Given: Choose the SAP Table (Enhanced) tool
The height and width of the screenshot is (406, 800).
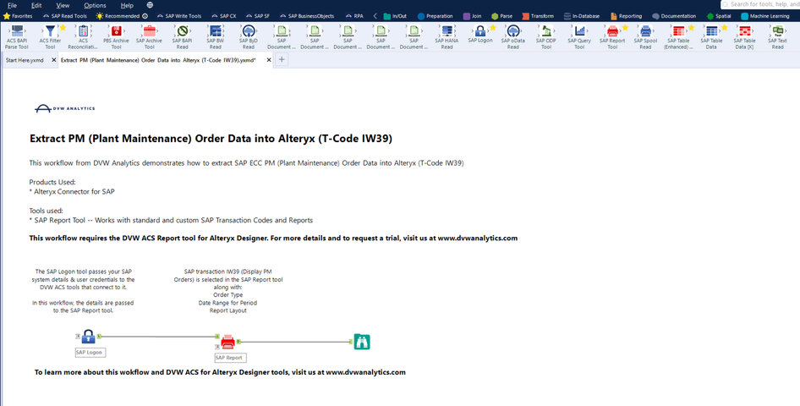Looking at the screenshot, I should click(678, 30).
